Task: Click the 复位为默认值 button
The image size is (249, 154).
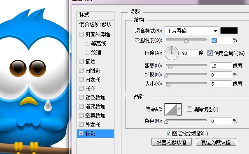Action: tap(216, 142)
